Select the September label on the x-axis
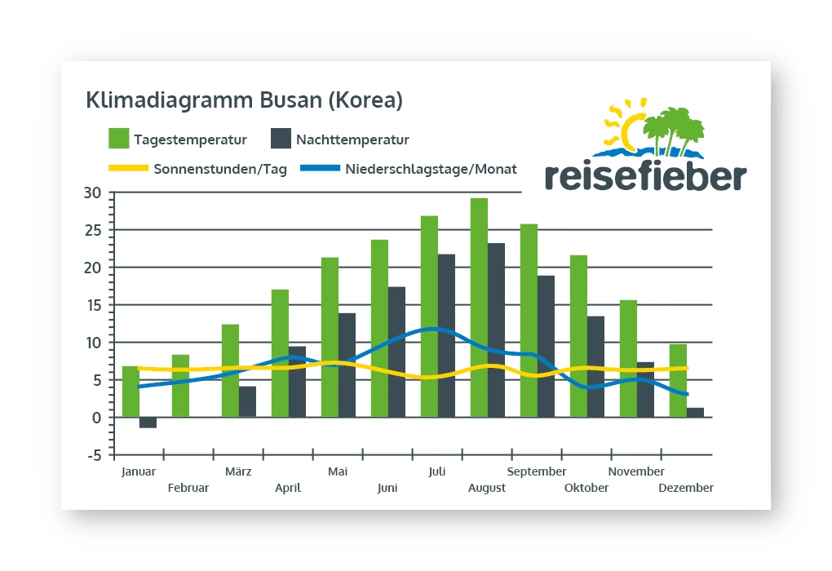This screenshot has width=832, height=571. [x=536, y=471]
